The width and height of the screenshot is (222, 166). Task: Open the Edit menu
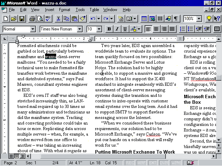pos(23,10)
